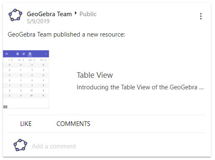The image size is (215, 160).
Task: Collapse the thumbnail panel using the left chevron
Action: 46,54
